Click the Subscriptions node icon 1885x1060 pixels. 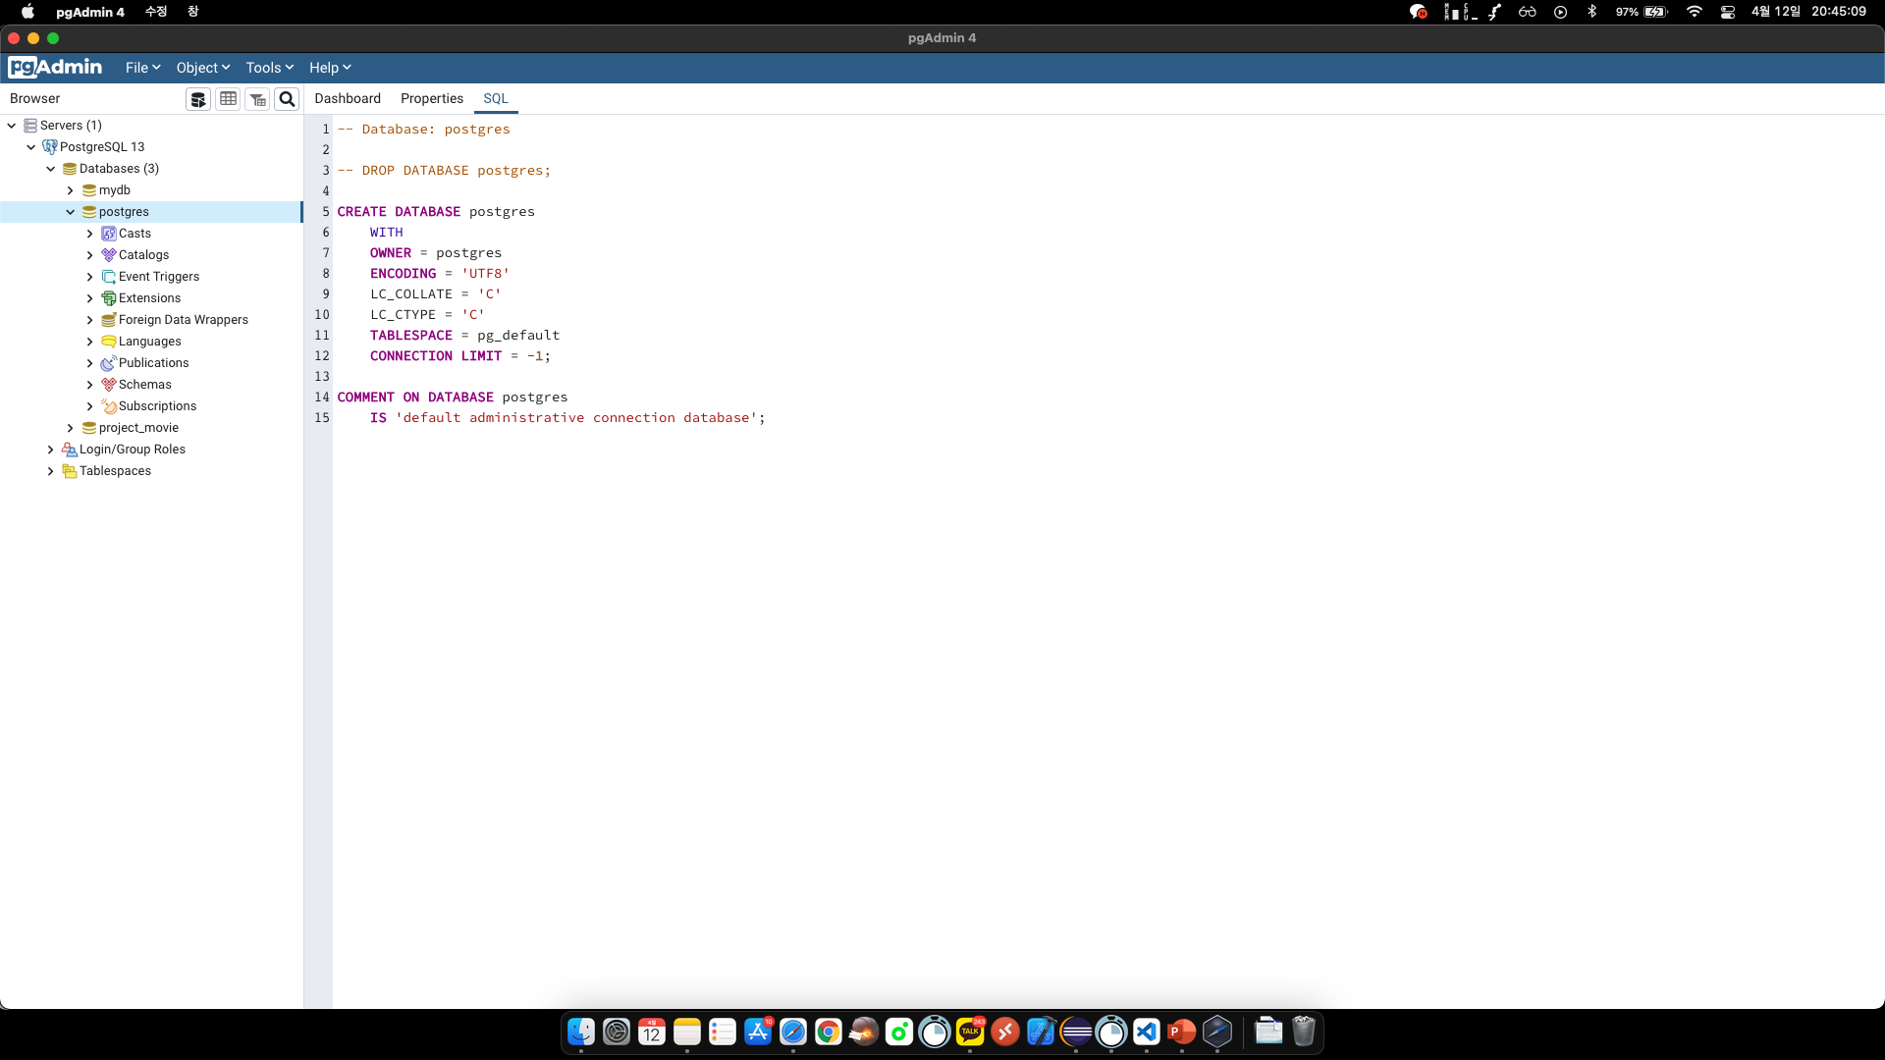pyautogui.click(x=109, y=406)
